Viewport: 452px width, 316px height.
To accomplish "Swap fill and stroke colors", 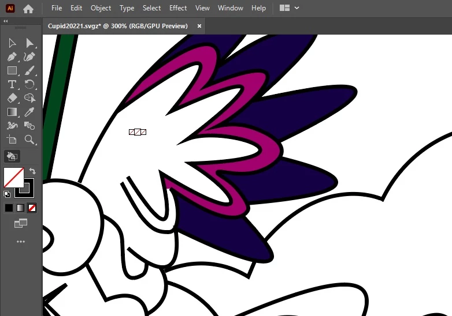I will pyautogui.click(x=32, y=171).
